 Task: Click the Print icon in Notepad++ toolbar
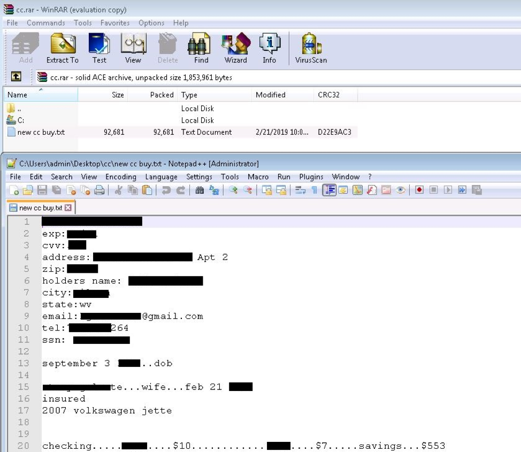99,190
